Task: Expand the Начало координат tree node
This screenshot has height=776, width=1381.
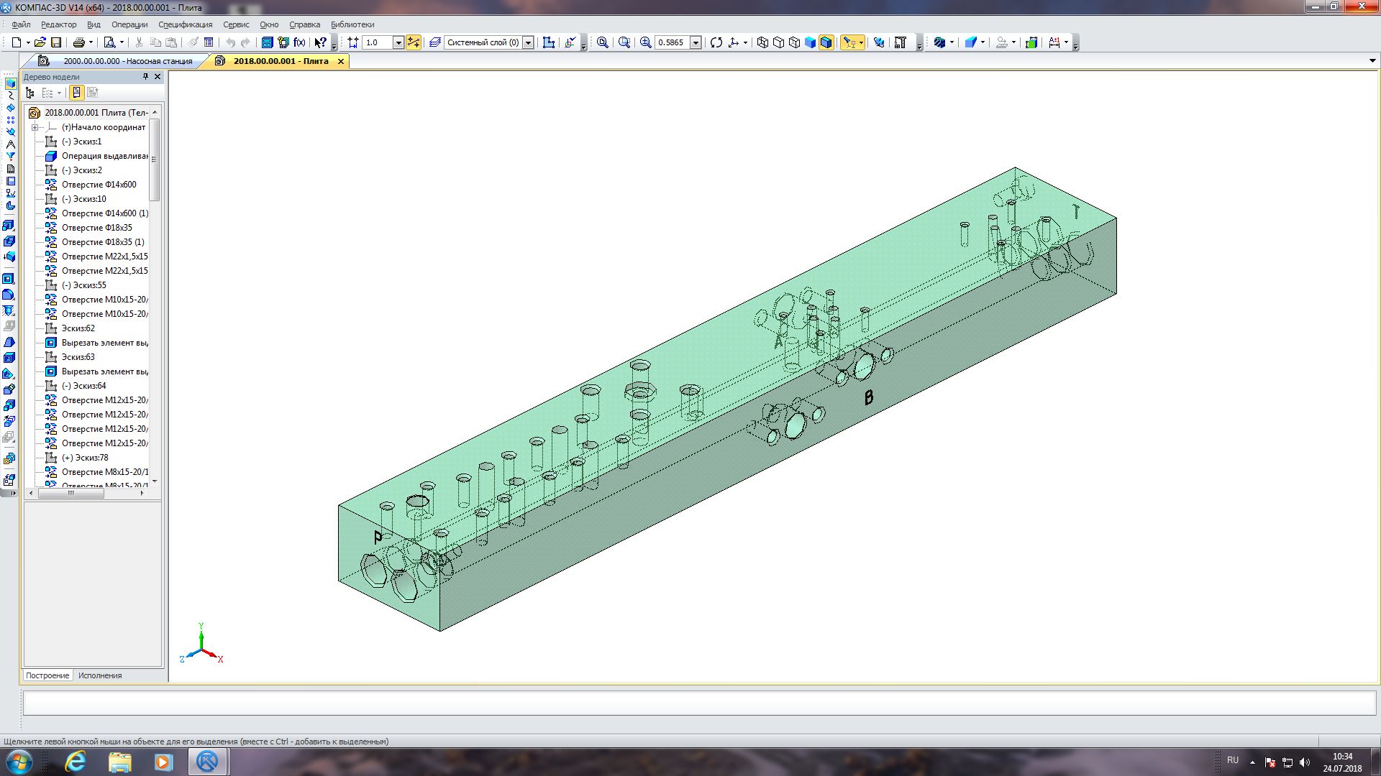Action: (x=35, y=127)
